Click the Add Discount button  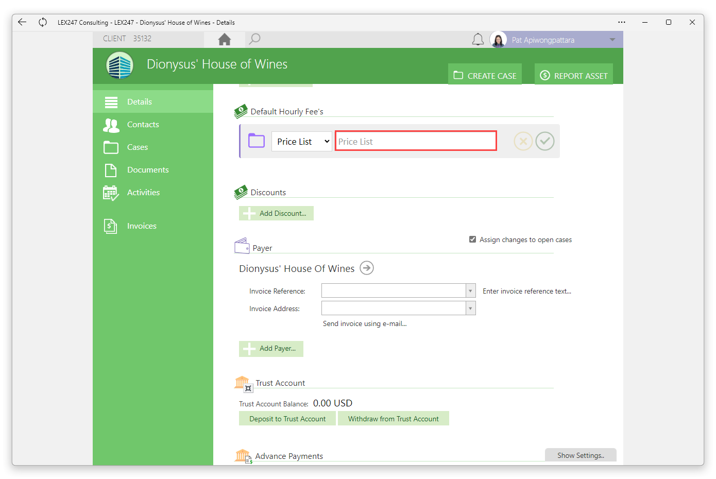[276, 213]
